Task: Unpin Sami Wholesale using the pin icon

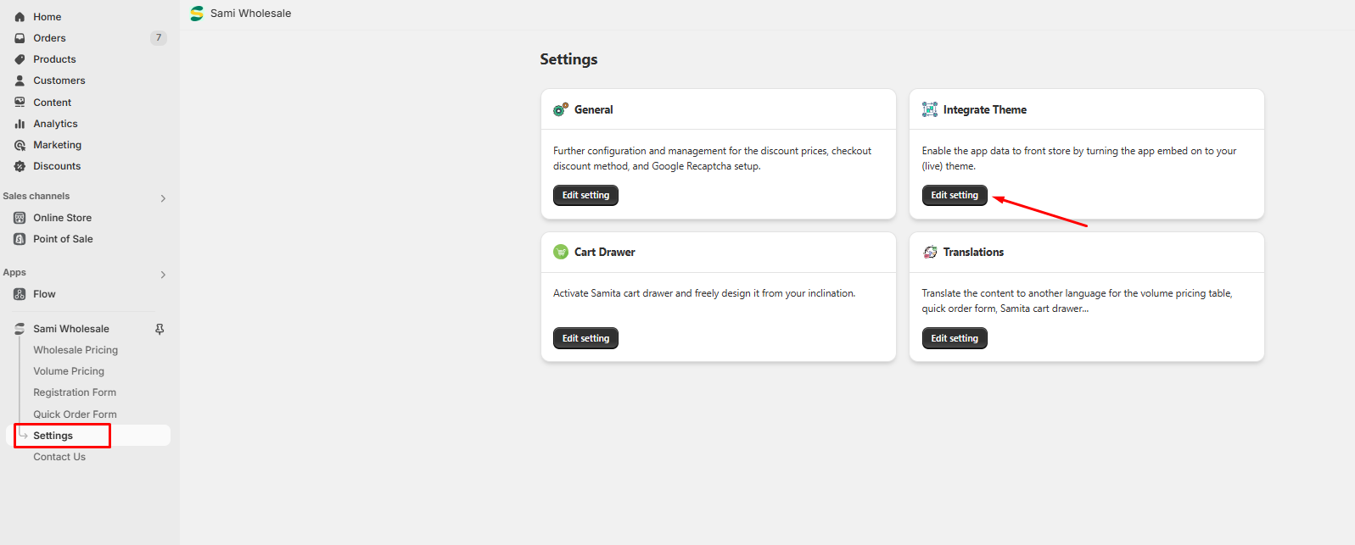Action: click(160, 329)
